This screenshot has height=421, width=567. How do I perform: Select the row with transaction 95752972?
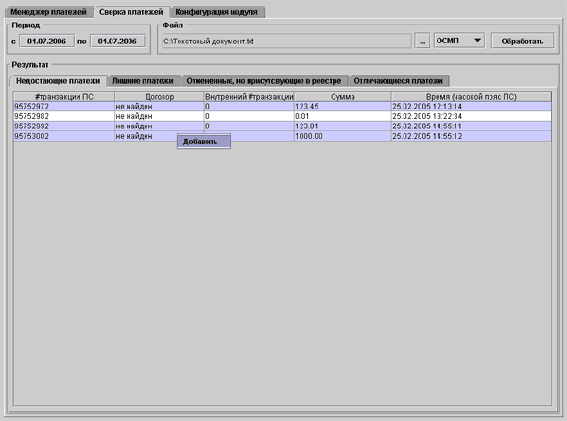coord(63,107)
